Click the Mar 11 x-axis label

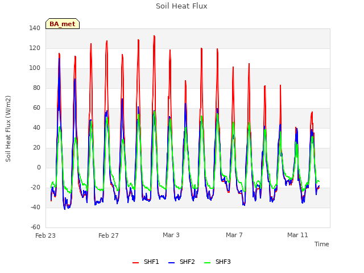[297, 235]
